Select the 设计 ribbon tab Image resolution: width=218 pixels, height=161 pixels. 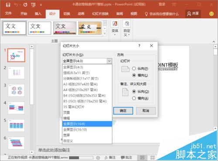point(52,14)
